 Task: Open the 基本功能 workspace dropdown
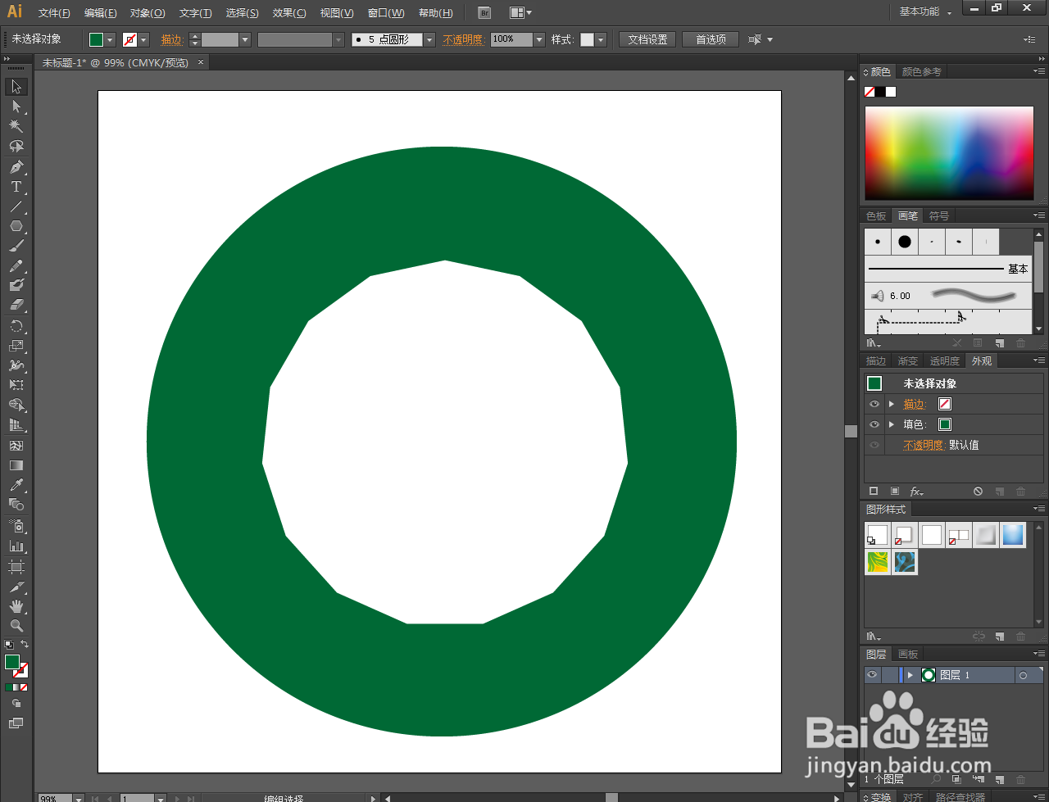[x=925, y=11]
